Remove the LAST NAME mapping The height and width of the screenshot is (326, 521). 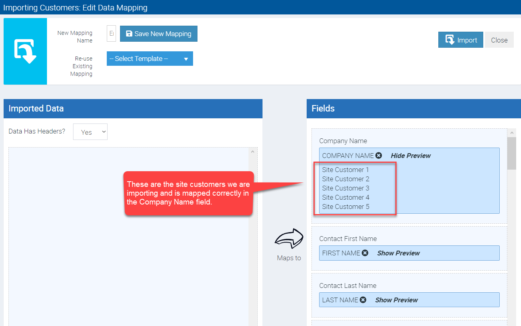(363, 300)
